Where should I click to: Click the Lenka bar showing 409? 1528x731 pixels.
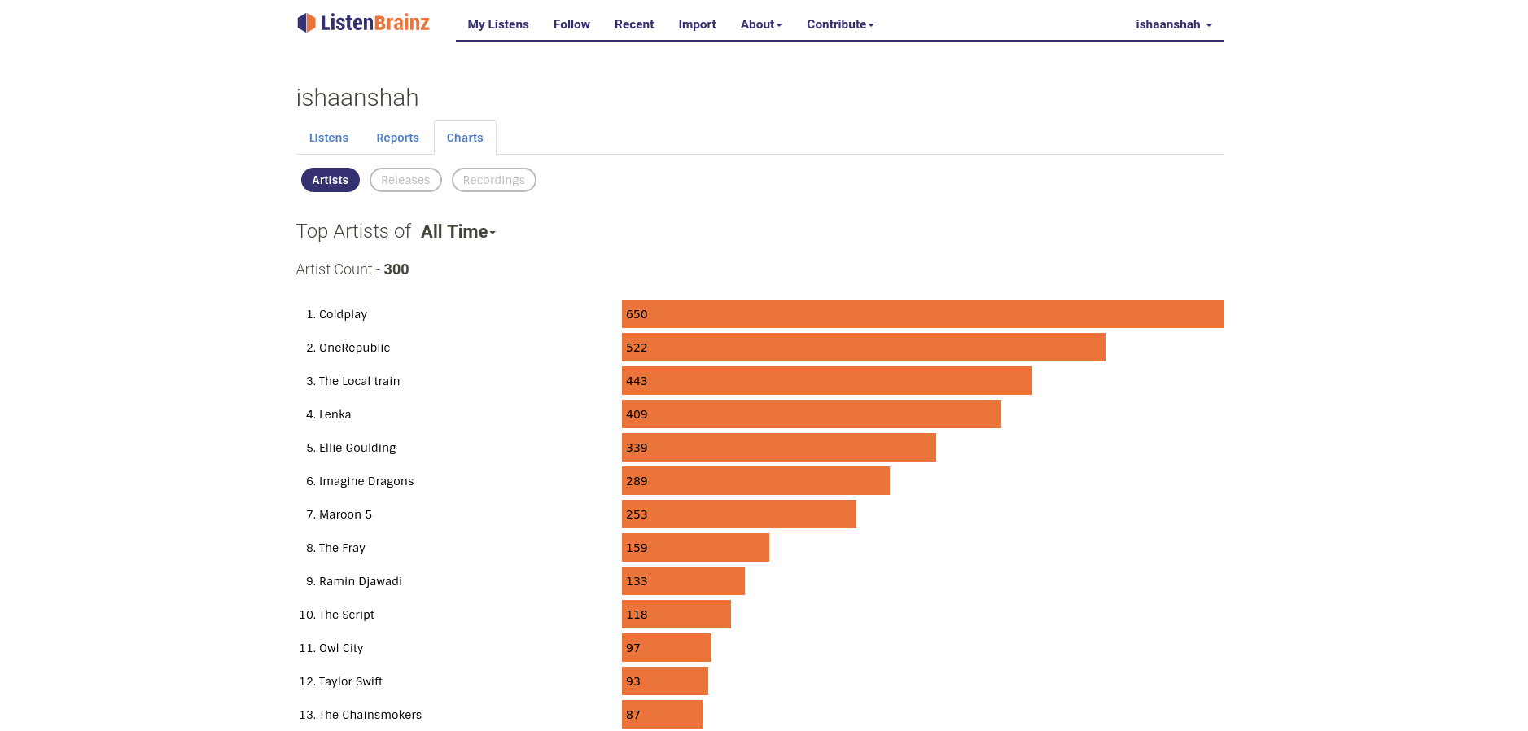[x=812, y=414]
